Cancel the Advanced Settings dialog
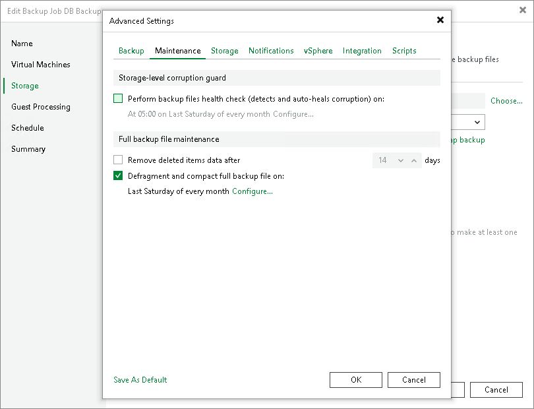 click(414, 380)
